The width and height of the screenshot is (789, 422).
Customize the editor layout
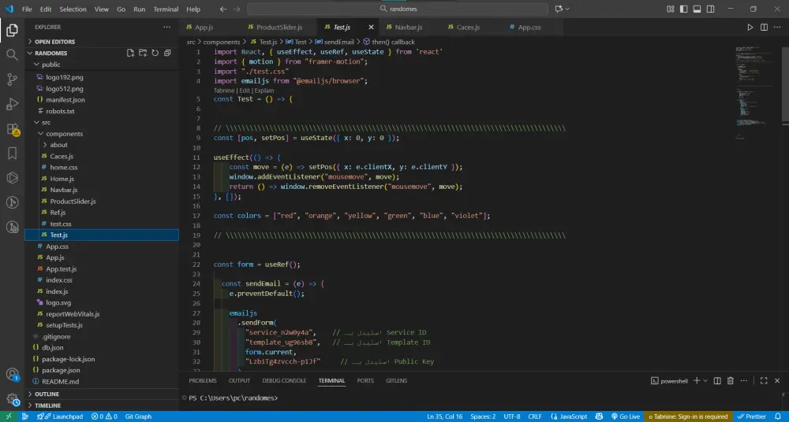click(670, 9)
